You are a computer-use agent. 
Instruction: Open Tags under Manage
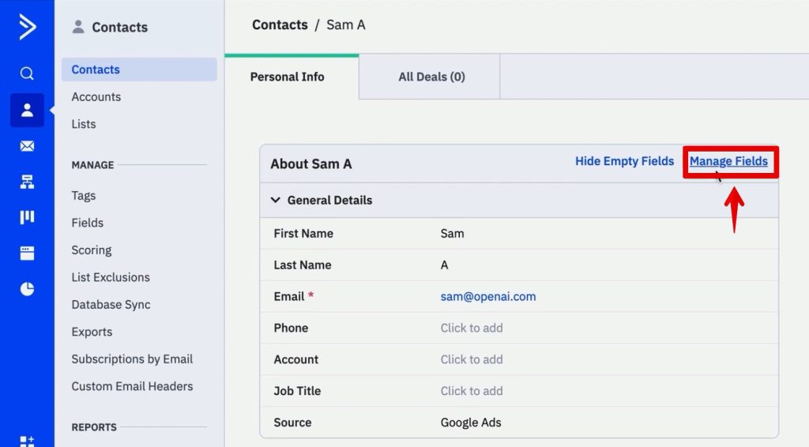pyautogui.click(x=84, y=196)
